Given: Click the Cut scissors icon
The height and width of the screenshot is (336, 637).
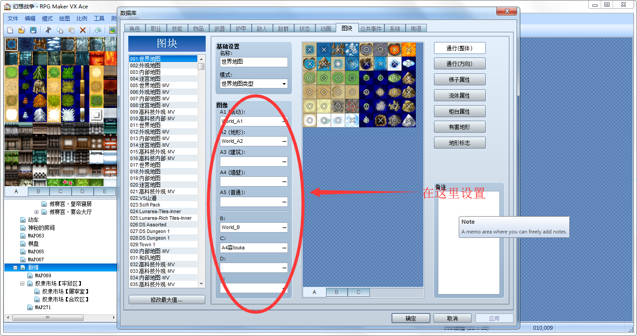Looking at the screenshot, I should pyautogui.click(x=49, y=31).
